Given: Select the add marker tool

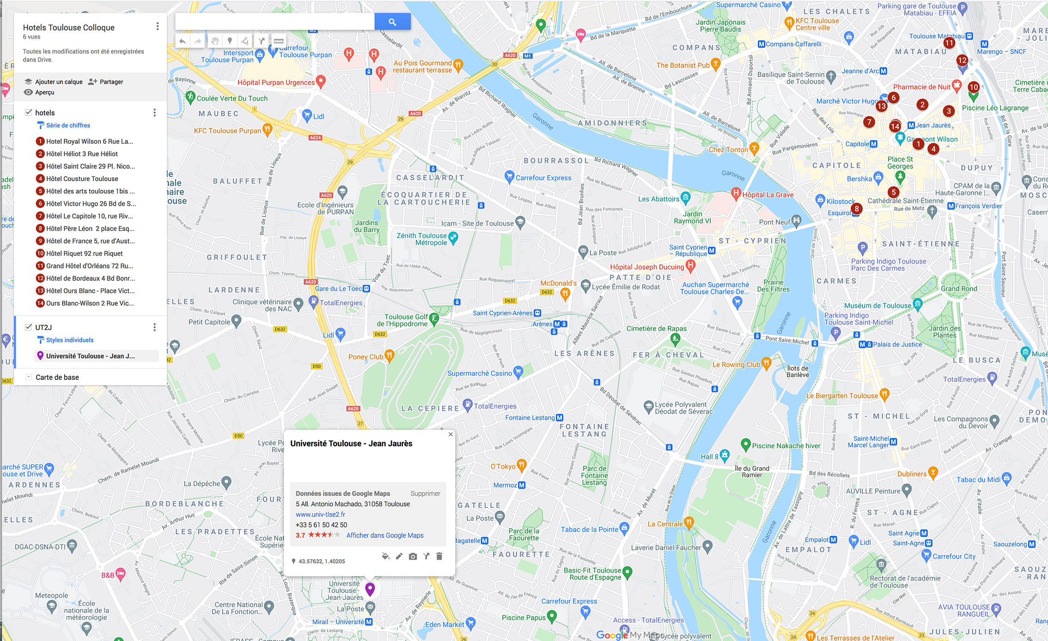Looking at the screenshot, I should pyautogui.click(x=230, y=41).
